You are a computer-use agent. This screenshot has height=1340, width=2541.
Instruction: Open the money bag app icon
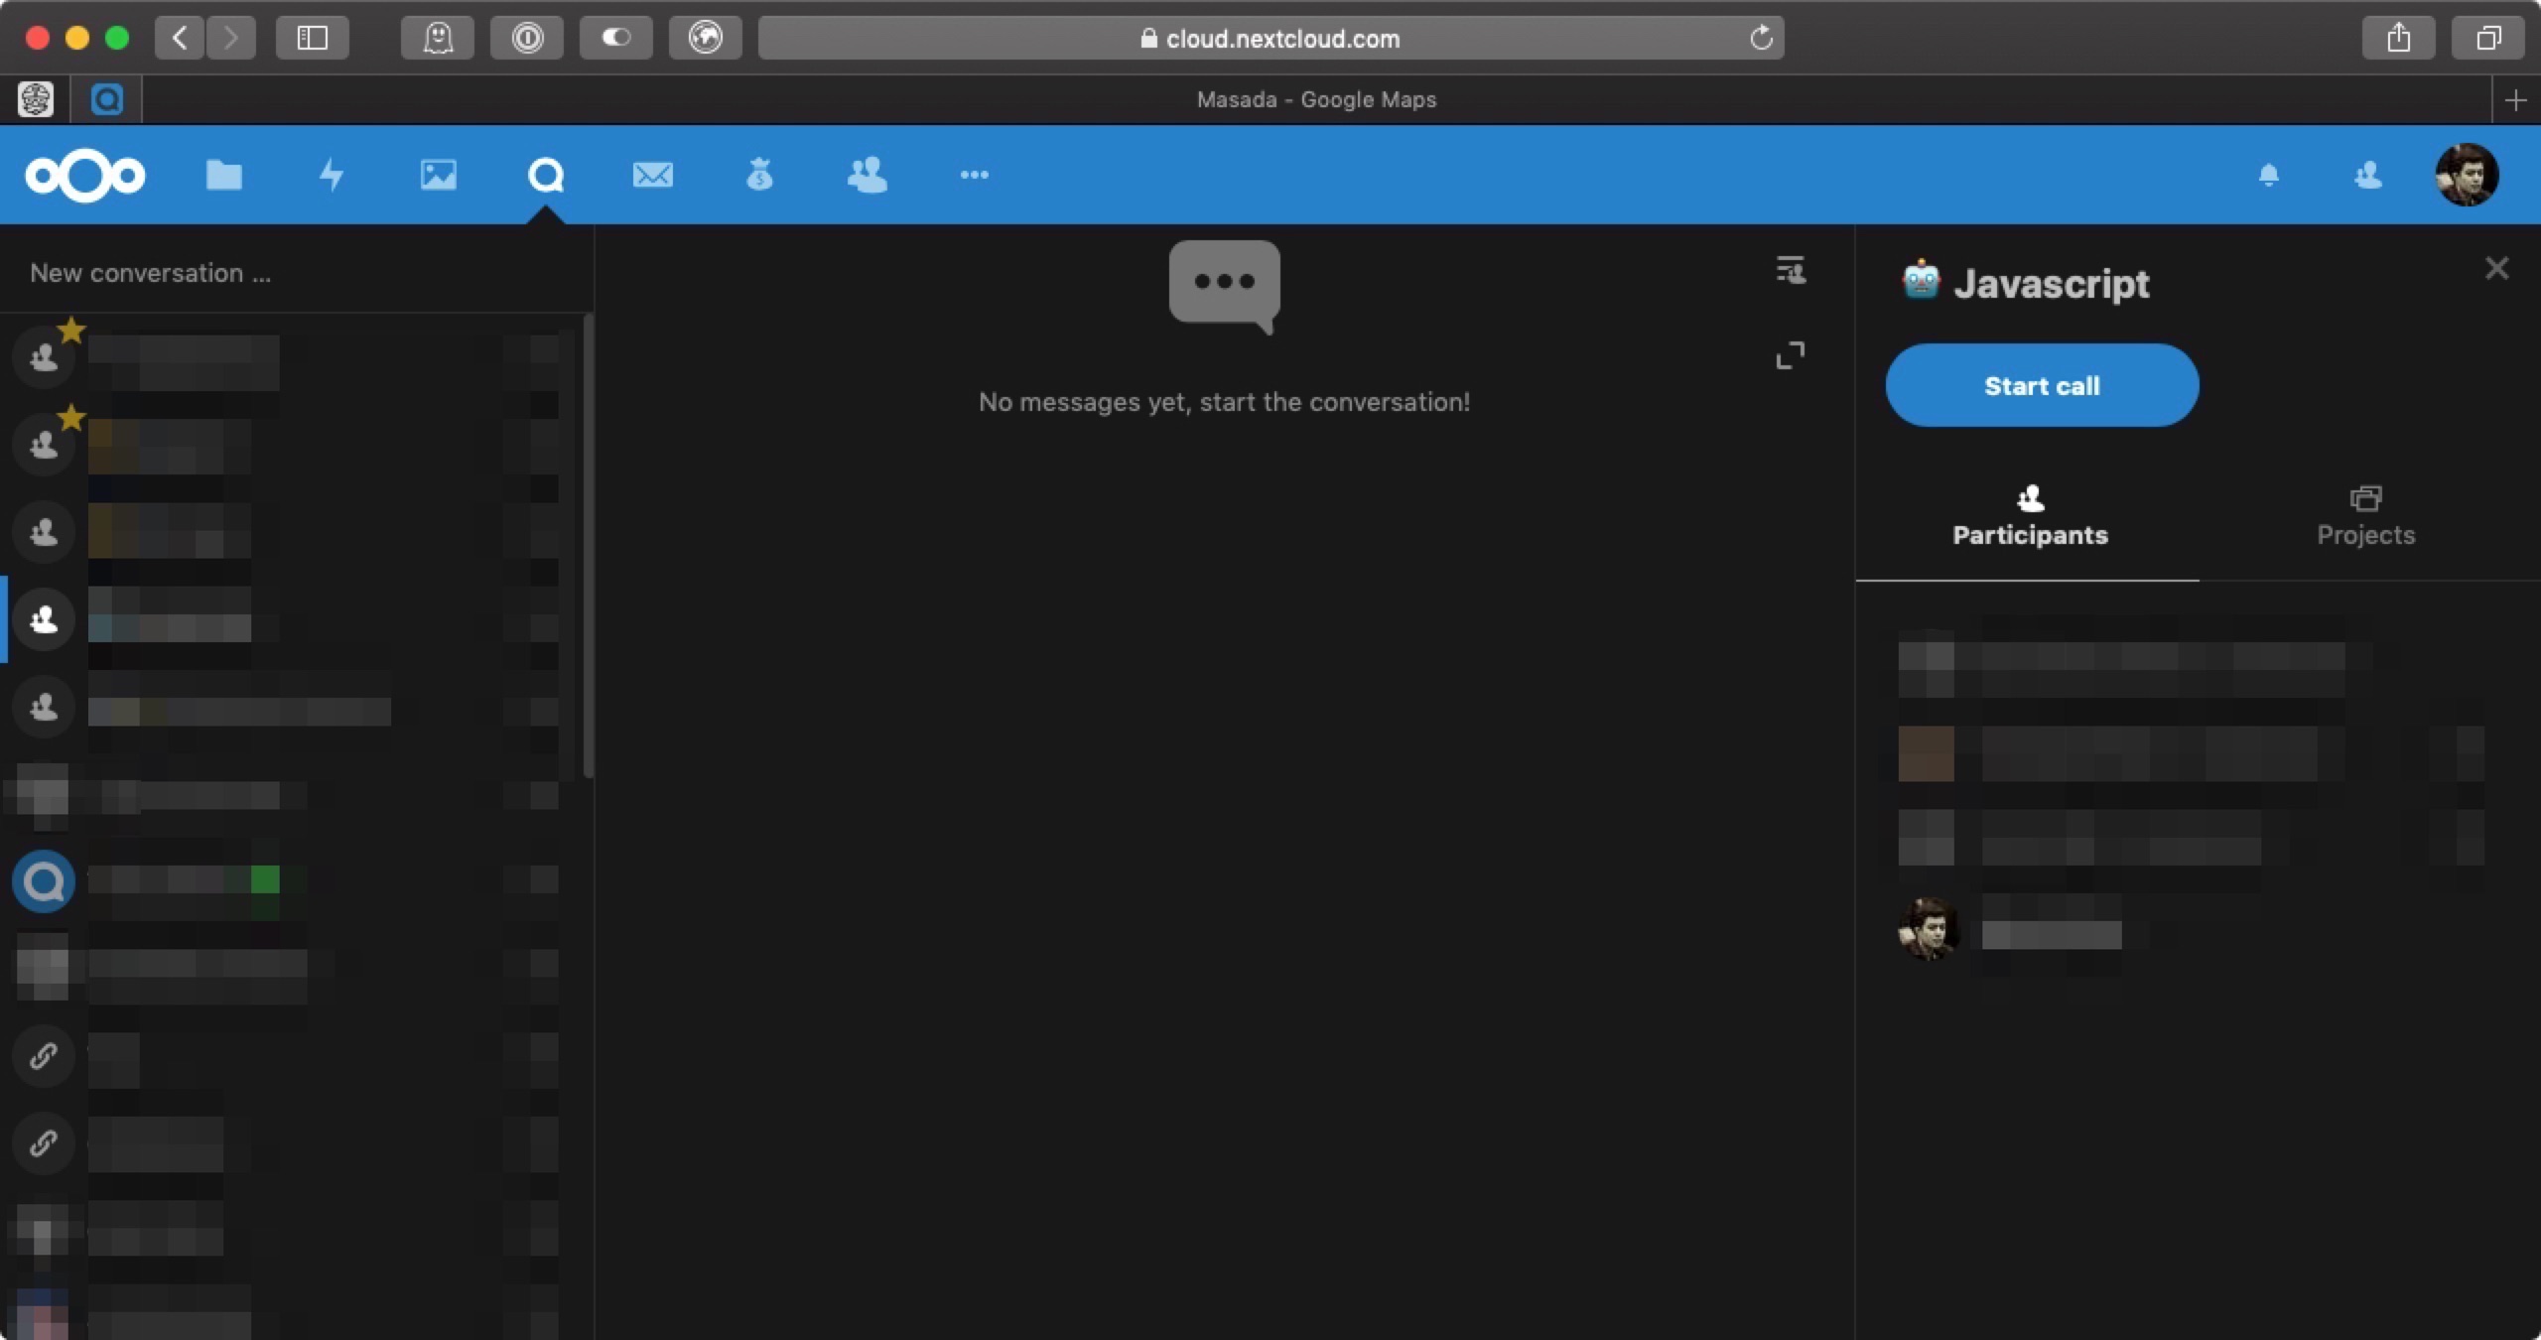[x=759, y=175]
